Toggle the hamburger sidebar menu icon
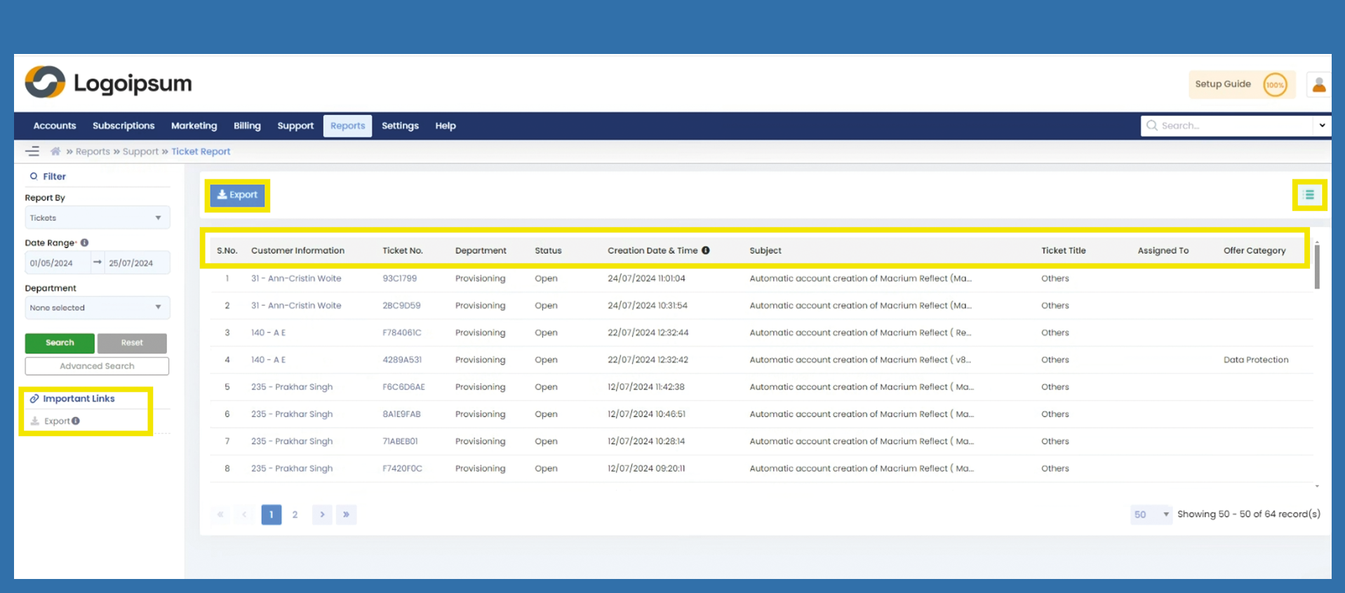The height and width of the screenshot is (593, 1345). (x=32, y=151)
